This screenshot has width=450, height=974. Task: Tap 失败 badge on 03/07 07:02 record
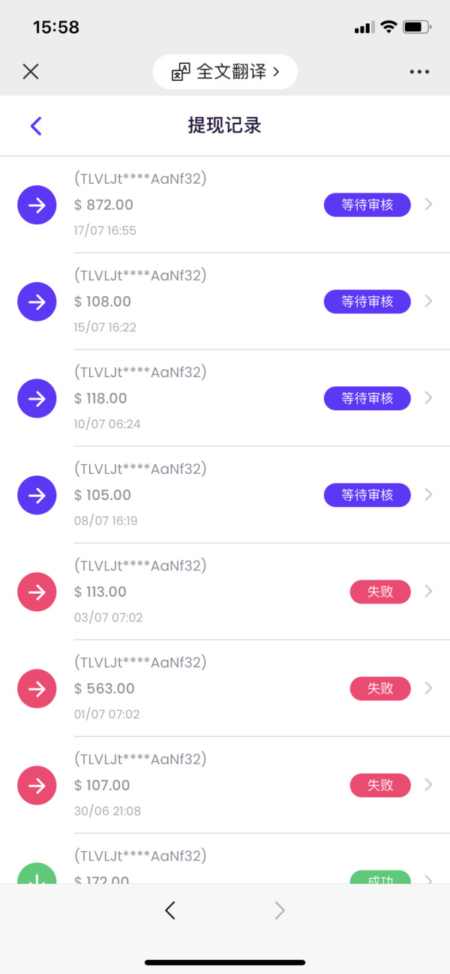pos(380,592)
